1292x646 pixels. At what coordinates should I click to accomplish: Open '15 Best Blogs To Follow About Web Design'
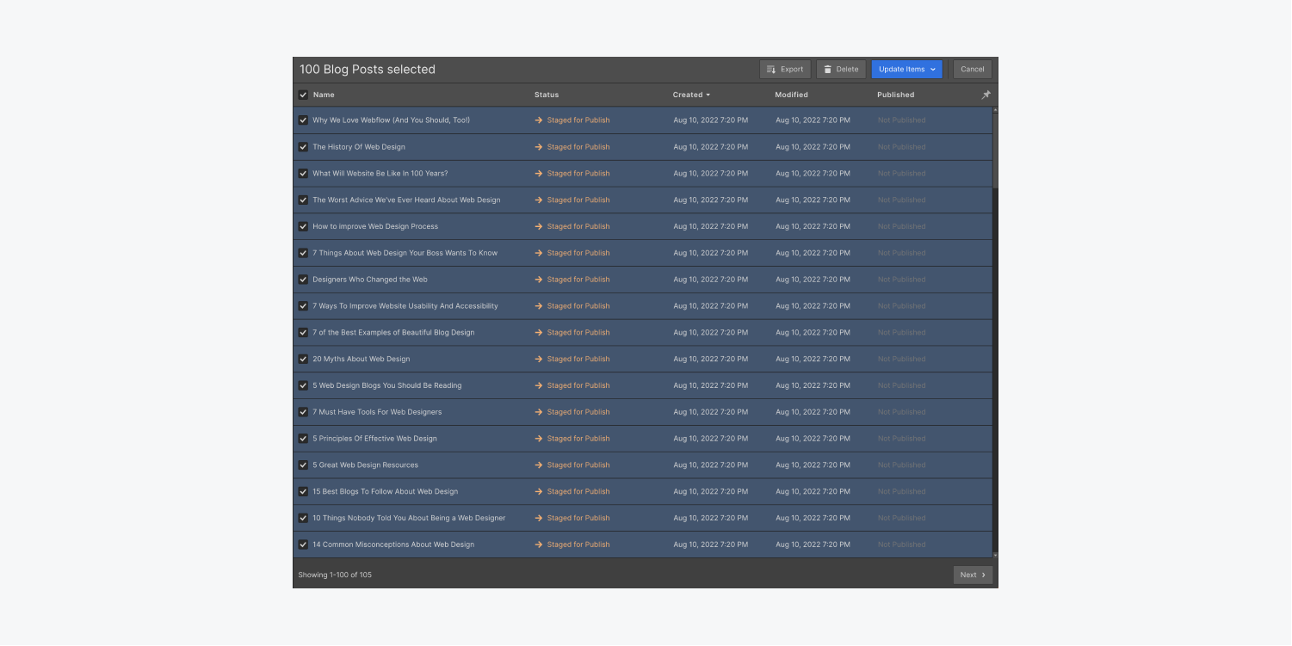tap(385, 492)
